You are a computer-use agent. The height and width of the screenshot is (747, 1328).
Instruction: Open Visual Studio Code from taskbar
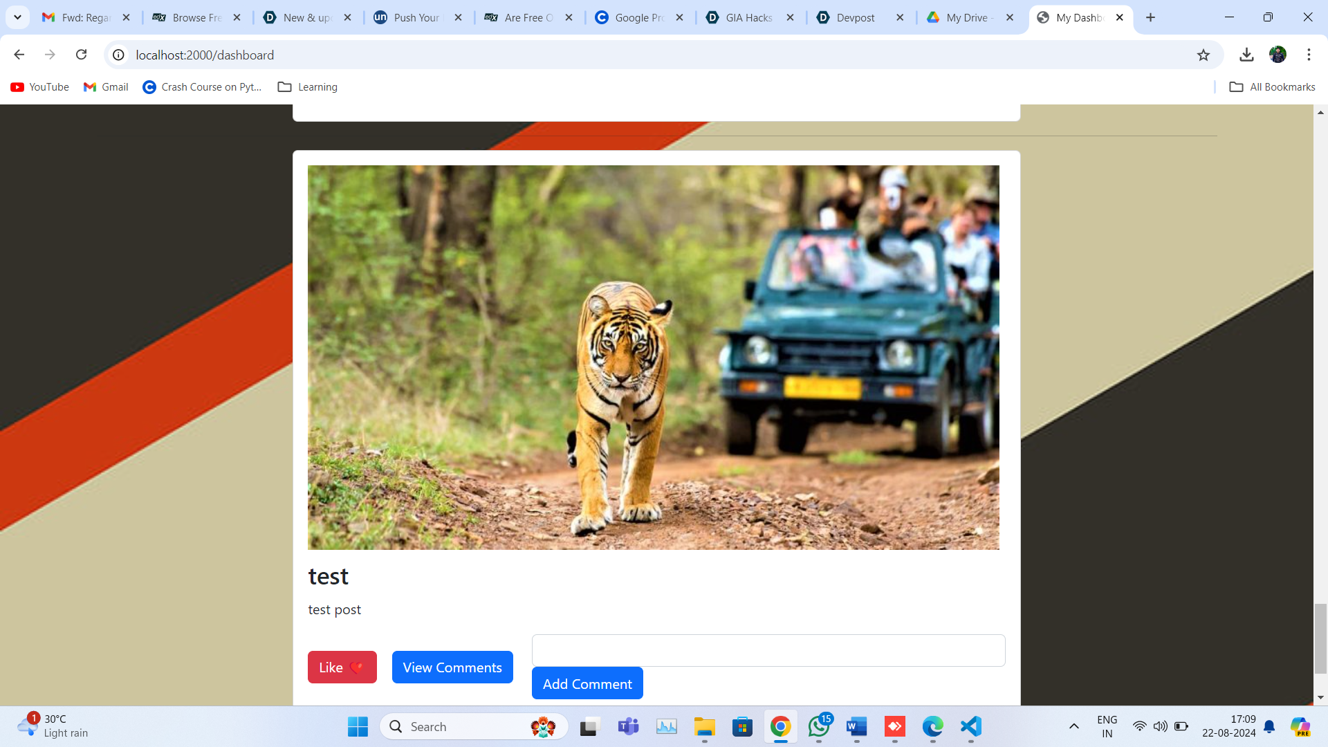pos(970,726)
